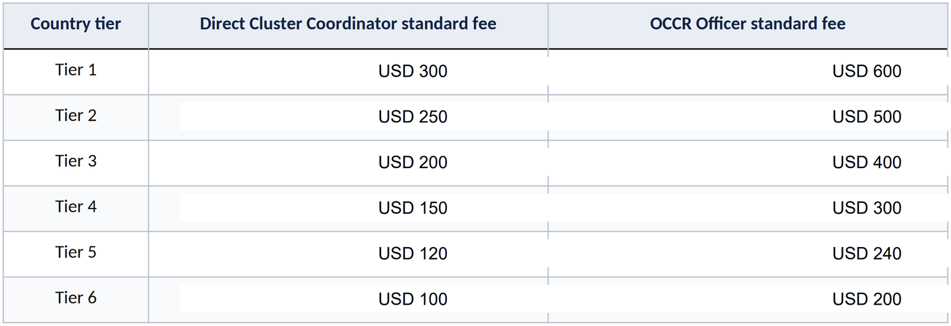Click the OCCR Officer standard fee header

748,24
